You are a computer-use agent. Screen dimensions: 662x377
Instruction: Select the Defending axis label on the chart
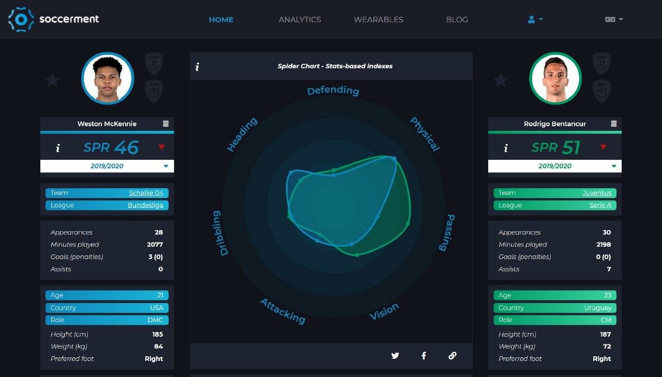coord(333,91)
